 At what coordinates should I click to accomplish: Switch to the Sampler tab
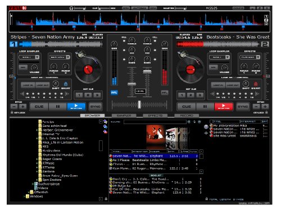(124, 116)
